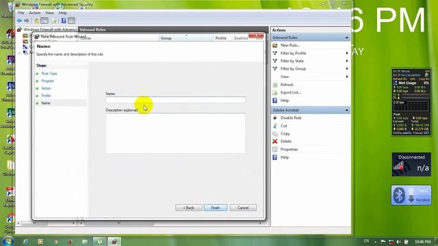Open Internet Explorer from the taskbar
The image size is (438, 246).
(26, 241)
